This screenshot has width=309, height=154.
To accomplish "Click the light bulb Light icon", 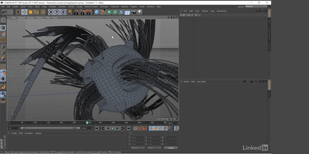I will pyautogui.click(x=140, y=12).
